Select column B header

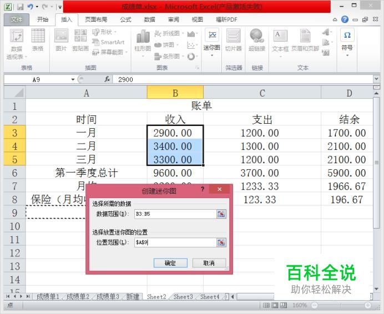click(x=175, y=92)
